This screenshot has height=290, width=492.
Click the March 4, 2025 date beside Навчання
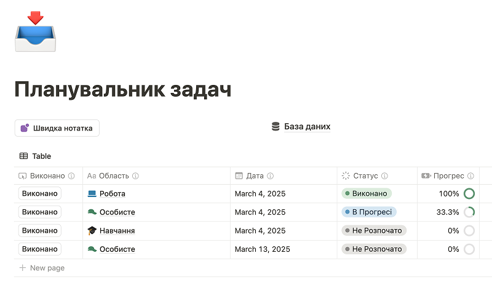click(260, 231)
